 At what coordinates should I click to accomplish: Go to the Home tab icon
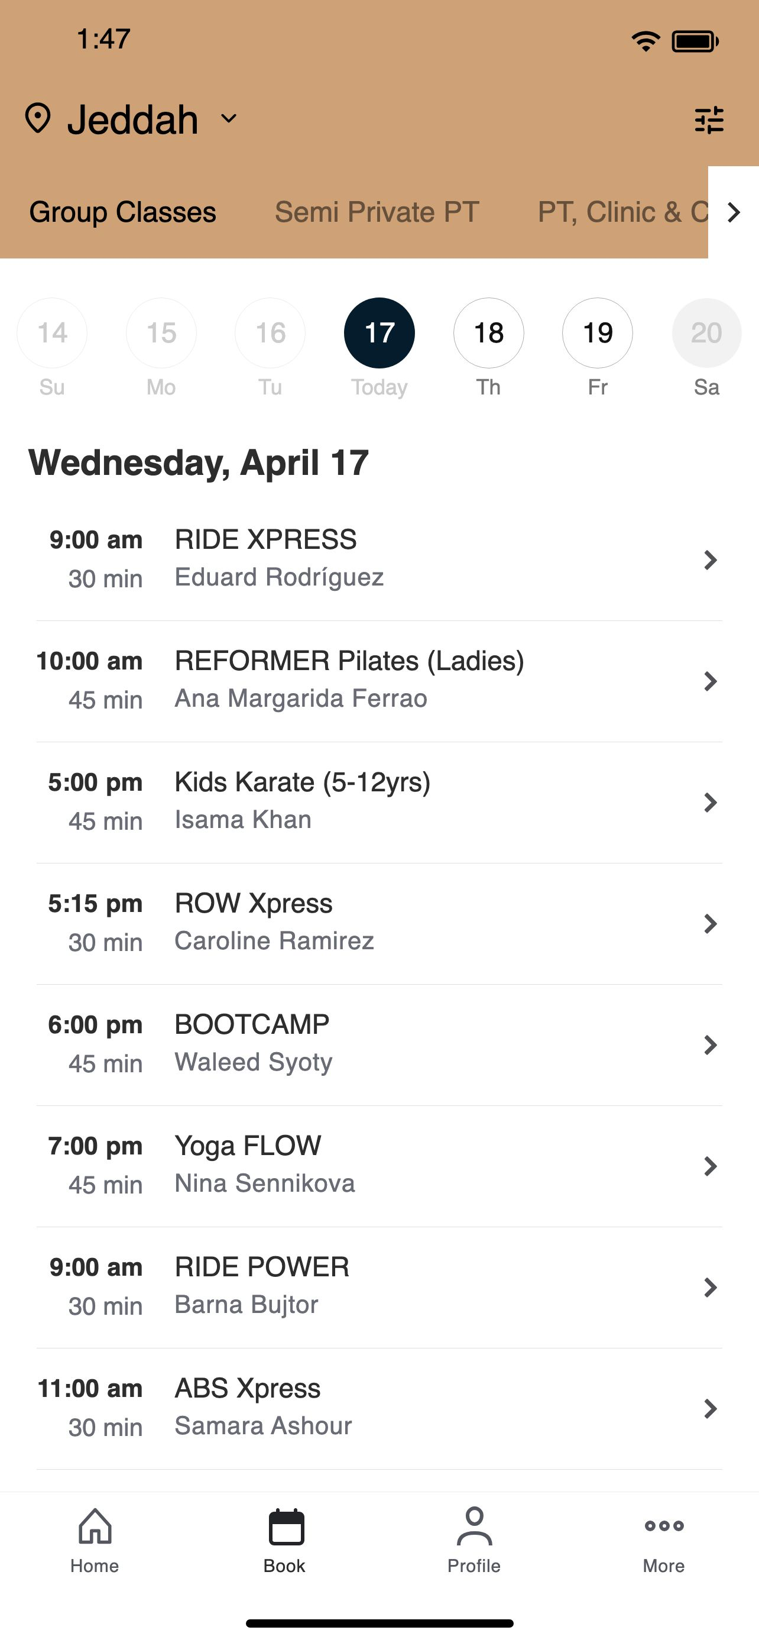click(95, 1526)
